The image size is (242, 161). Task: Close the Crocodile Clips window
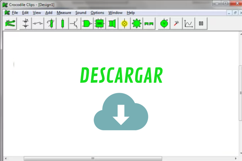point(236,3)
